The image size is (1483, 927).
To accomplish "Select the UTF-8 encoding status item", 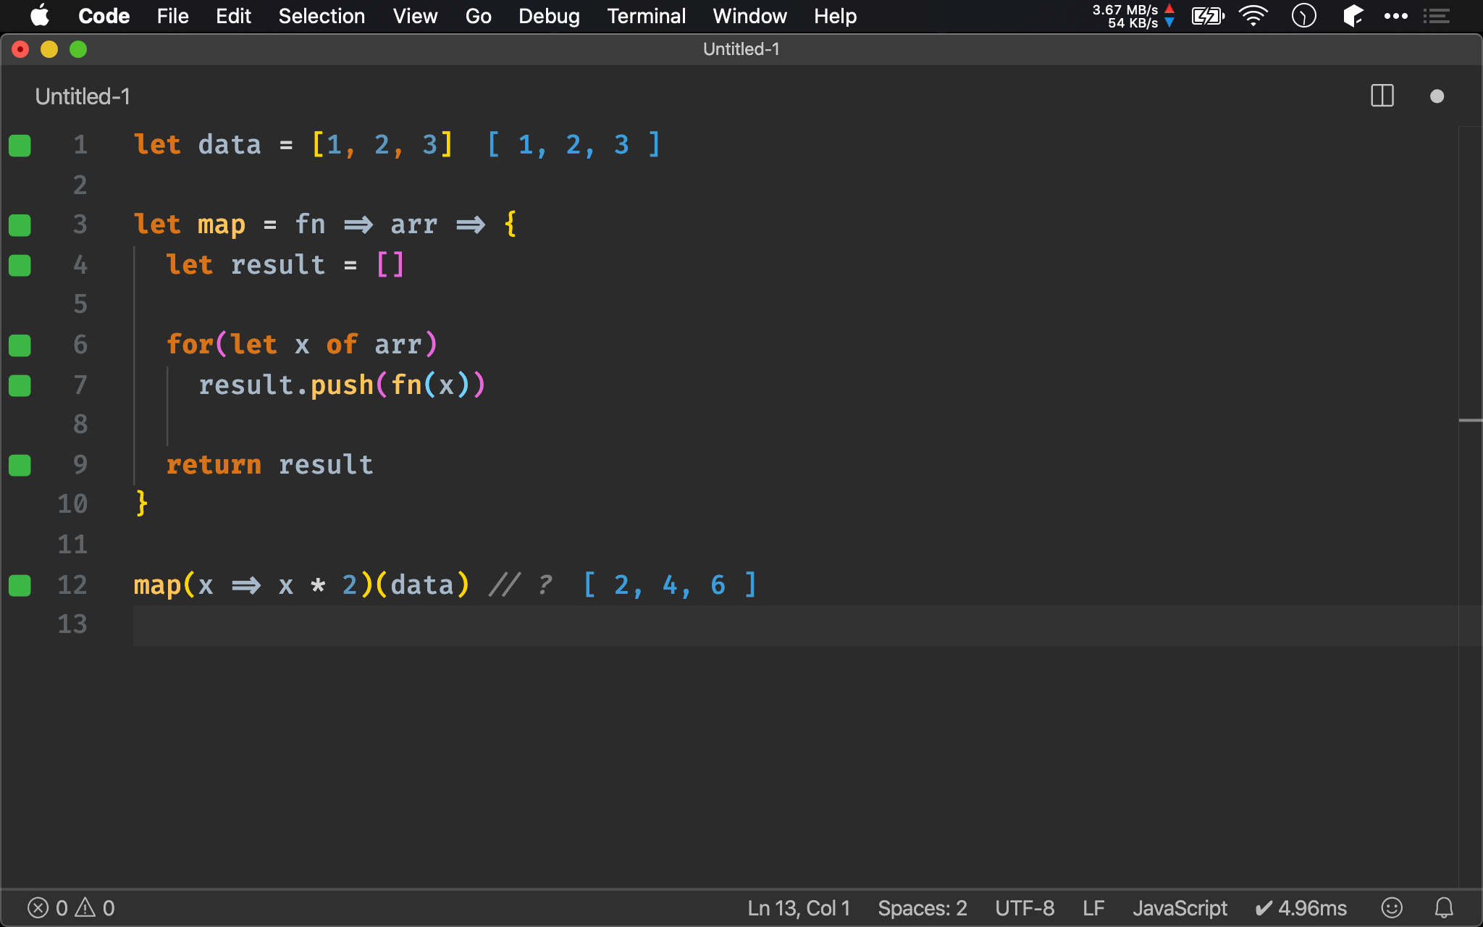I will tap(1025, 908).
